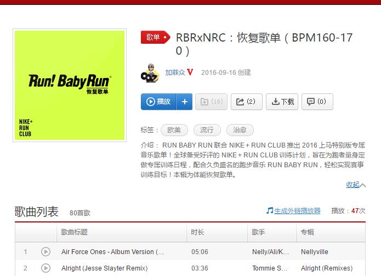Open artist Nelly/Ali/K... link

[270, 252]
